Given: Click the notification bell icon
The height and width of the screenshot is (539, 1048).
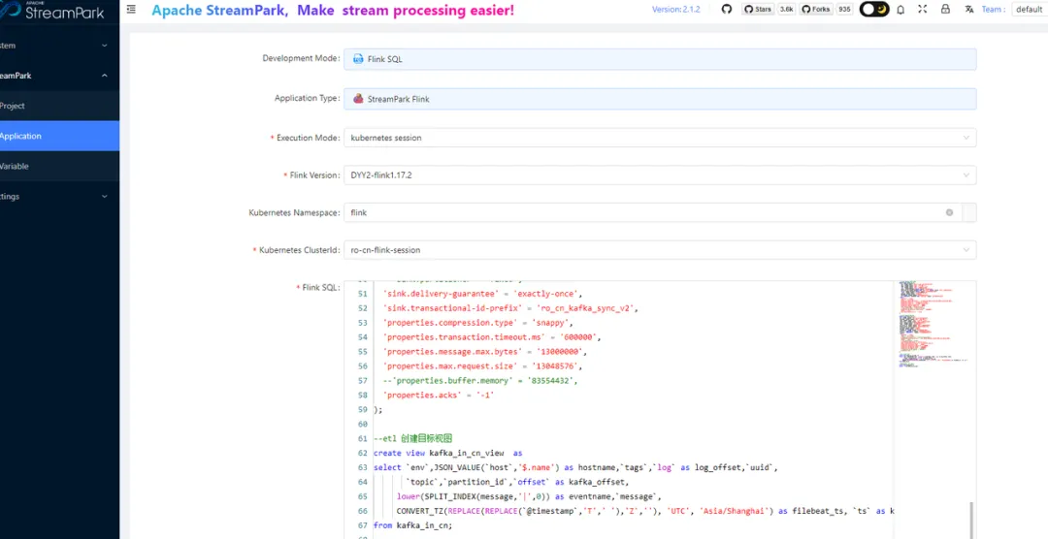Looking at the screenshot, I should [x=901, y=10].
